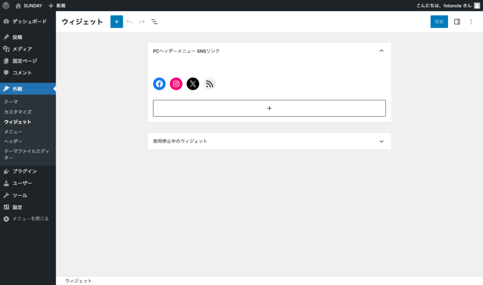This screenshot has width=483, height=285.
Task: Open the 投稿 menu in sidebar
Action: point(17,37)
